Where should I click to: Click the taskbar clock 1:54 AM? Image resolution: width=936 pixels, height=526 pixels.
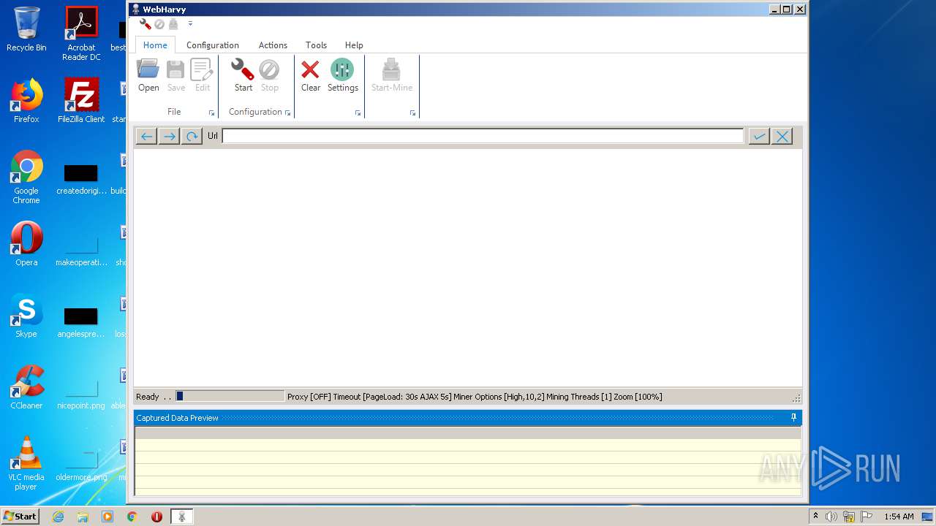tap(899, 517)
